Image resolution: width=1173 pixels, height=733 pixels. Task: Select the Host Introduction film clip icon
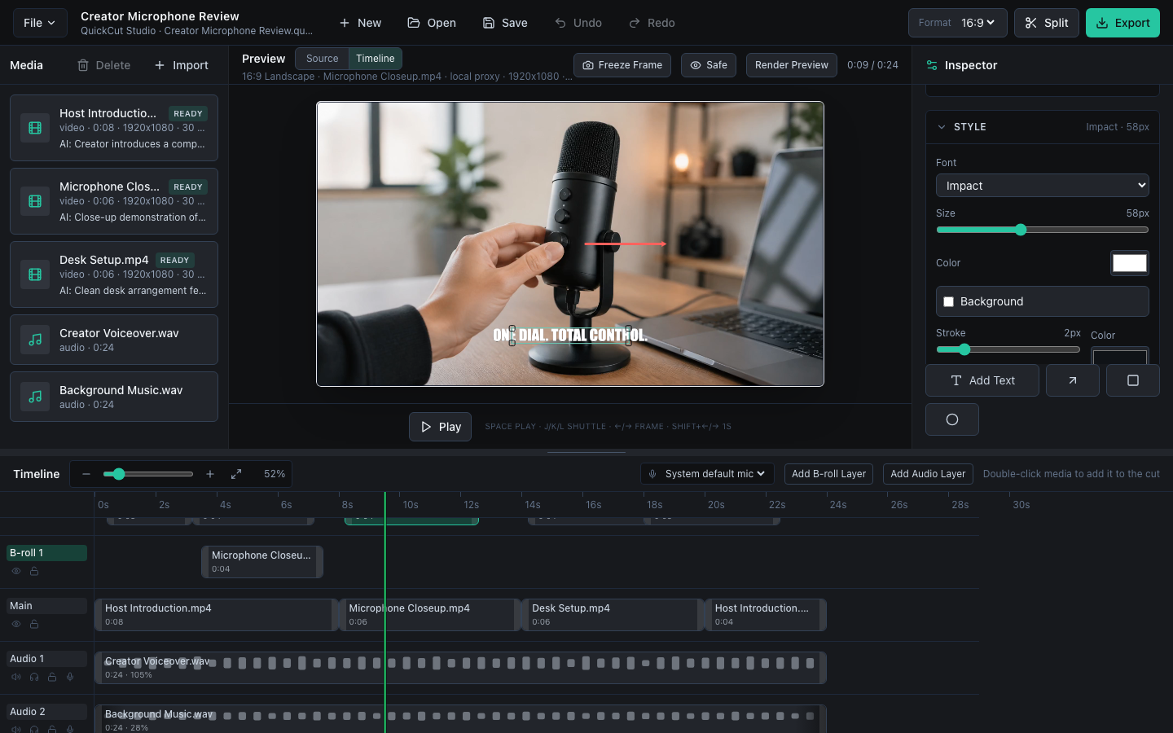coord(35,128)
